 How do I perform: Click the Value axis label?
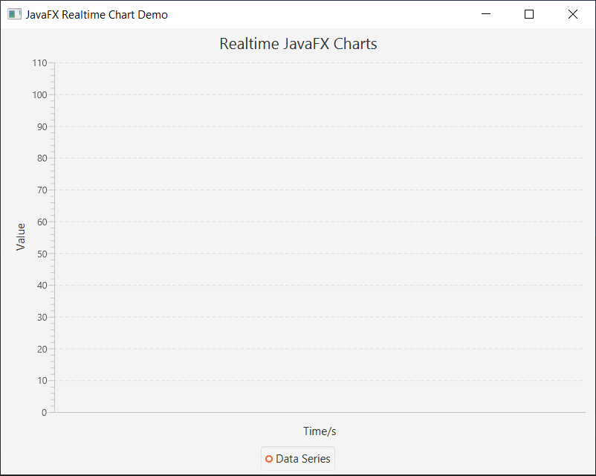coord(21,237)
